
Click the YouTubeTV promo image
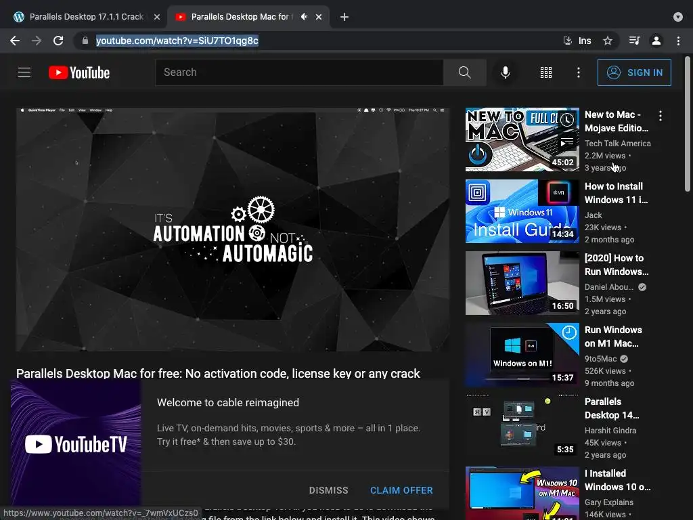click(76, 443)
